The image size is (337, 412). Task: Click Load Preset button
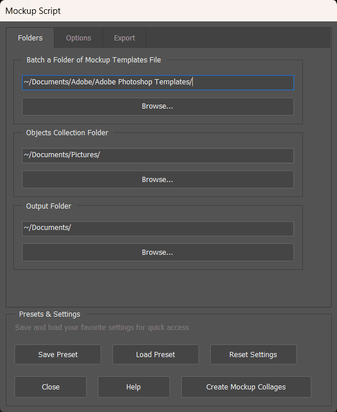pos(156,354)
